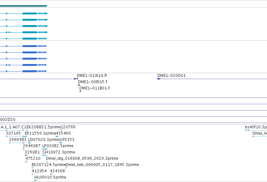Screen dimensions: 267x182
Task: Click the triple-arrow glyph under LP03082.5prime
Action: (x=45, y=149)
